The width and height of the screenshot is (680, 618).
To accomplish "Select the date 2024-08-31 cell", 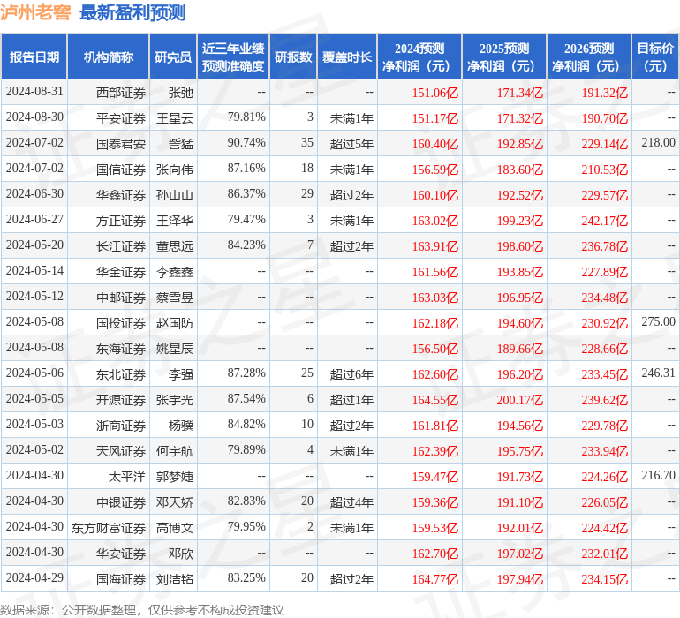I will tap(34, 92).
